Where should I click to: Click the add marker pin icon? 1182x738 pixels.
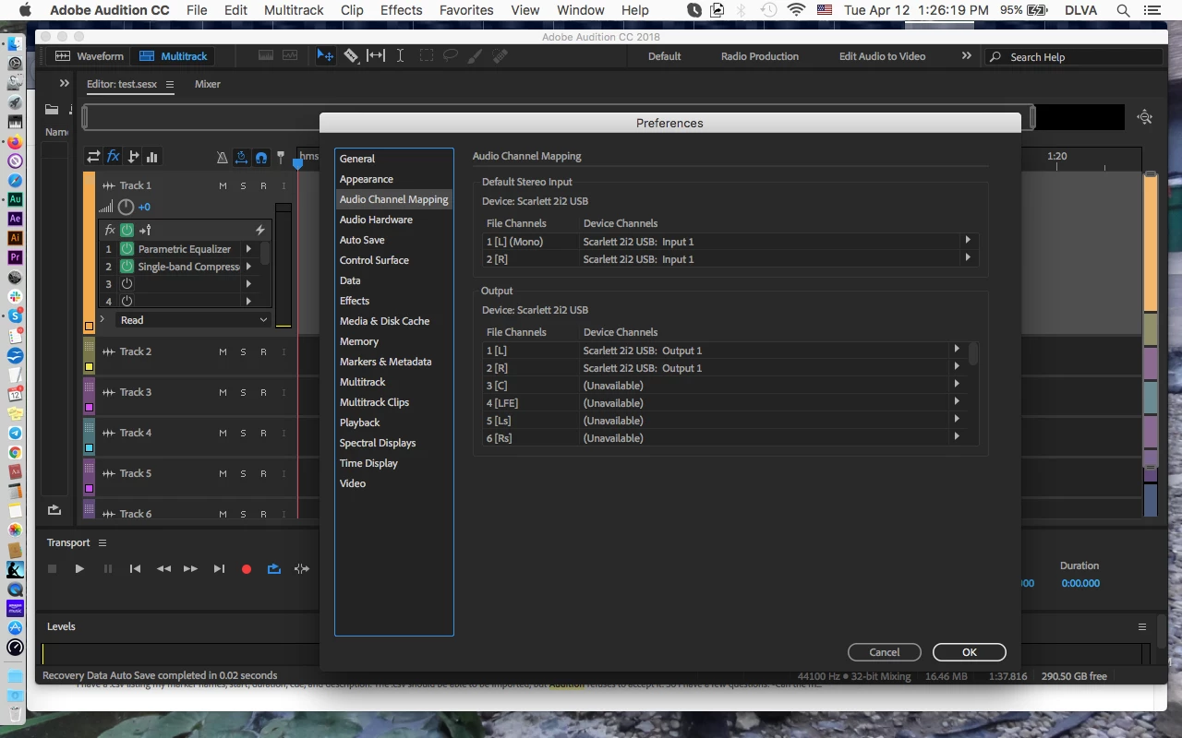click(281, 158)
